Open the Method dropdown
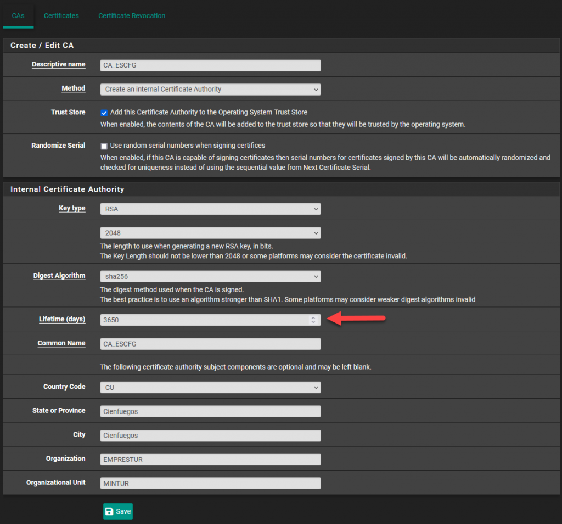This screenshot has height=524, width=562. tap(210, 90)
